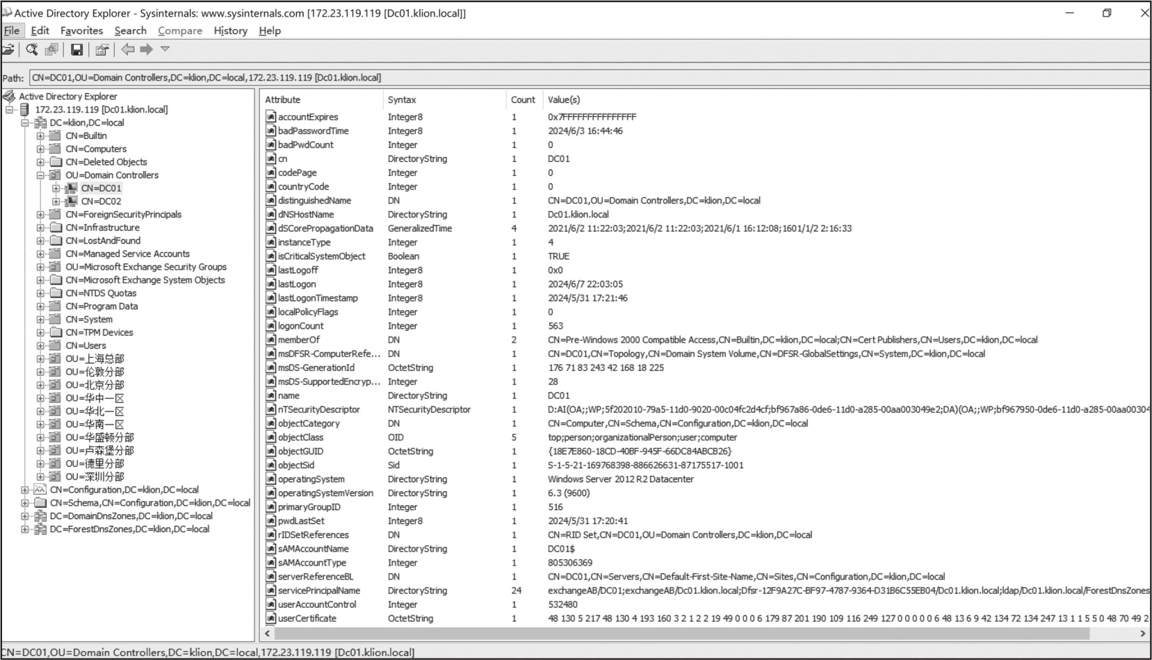Sort by the Syntax column header
This screenshot has height=660, width=1152.
pyautogui.click(x=444, y=99)
